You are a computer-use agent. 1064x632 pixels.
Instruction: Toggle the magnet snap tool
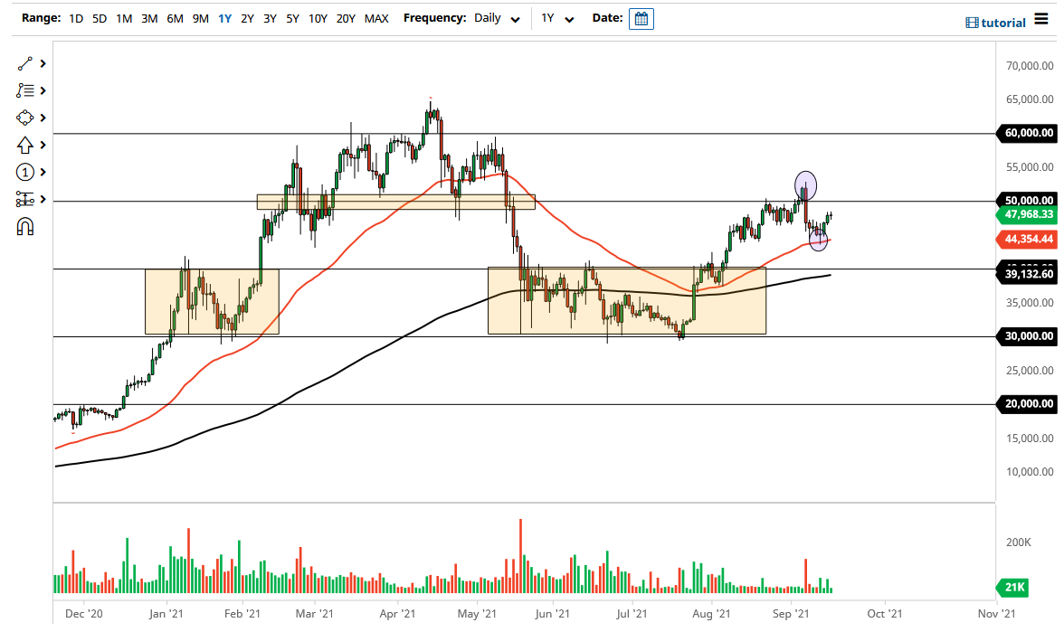(24, 226)
